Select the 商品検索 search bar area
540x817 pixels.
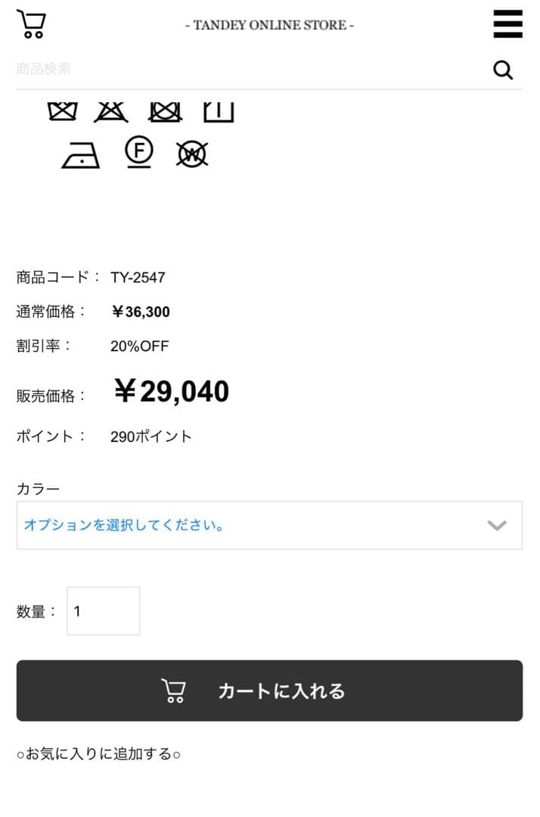tap(227, 68)
